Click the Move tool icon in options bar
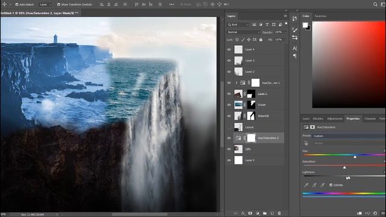The image size is (386, 217). [4, 4]
